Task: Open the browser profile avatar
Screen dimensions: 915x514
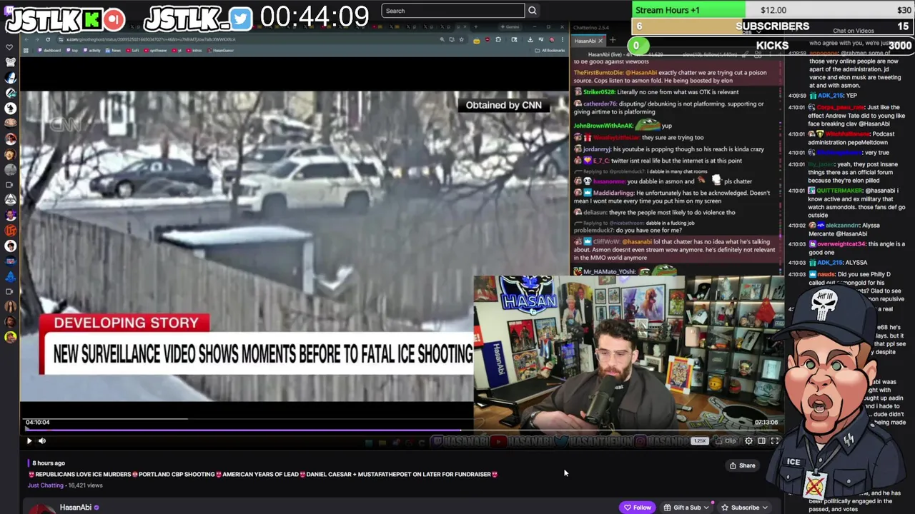Action: click(552, 39)
